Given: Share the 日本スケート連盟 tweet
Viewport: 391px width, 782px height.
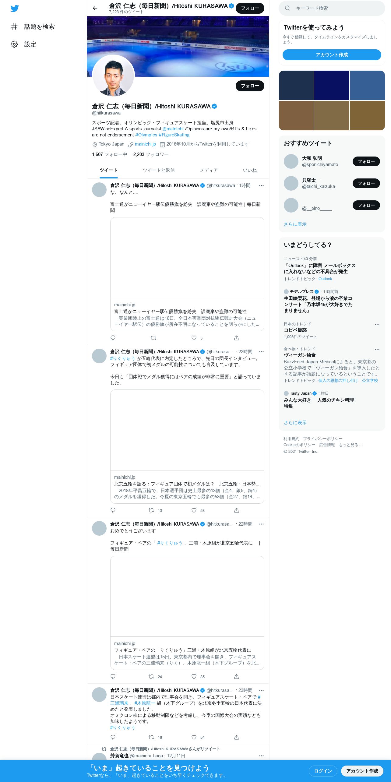Looking at the screenshot, I should (237, 737).
